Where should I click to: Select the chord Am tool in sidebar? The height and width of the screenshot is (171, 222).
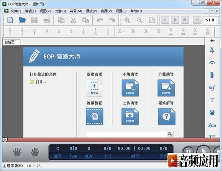(212, 125)
